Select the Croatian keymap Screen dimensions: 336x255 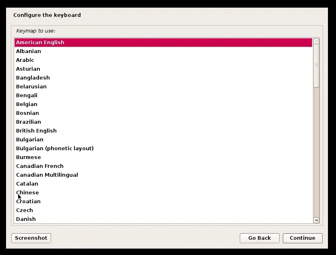click(x=28, y=201)
